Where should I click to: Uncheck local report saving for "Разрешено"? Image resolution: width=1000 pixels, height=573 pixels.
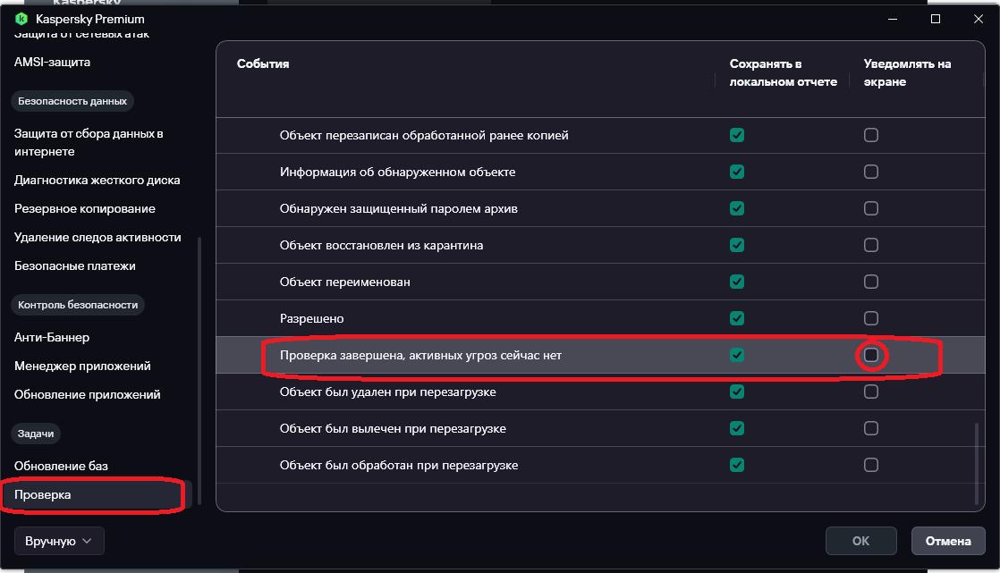tap(737, 318)
